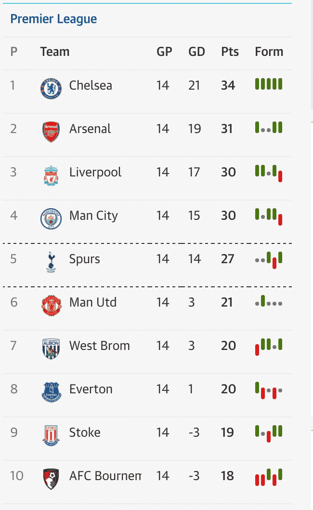Click the AFC Bournemouth club crest
This screenshot has width=313, height=510.
pyautogui.click(x=51, y=479)
